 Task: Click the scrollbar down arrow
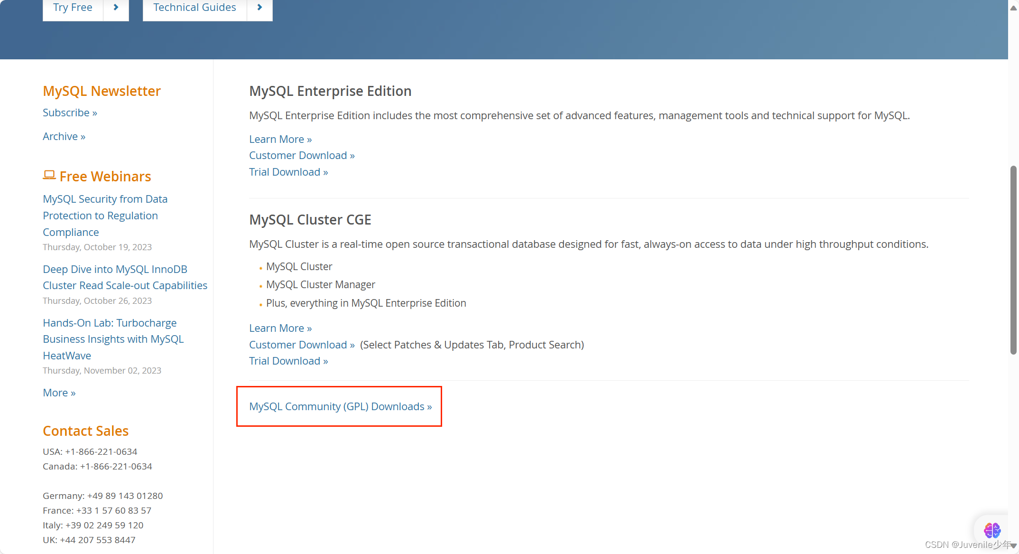point(1013,546)
